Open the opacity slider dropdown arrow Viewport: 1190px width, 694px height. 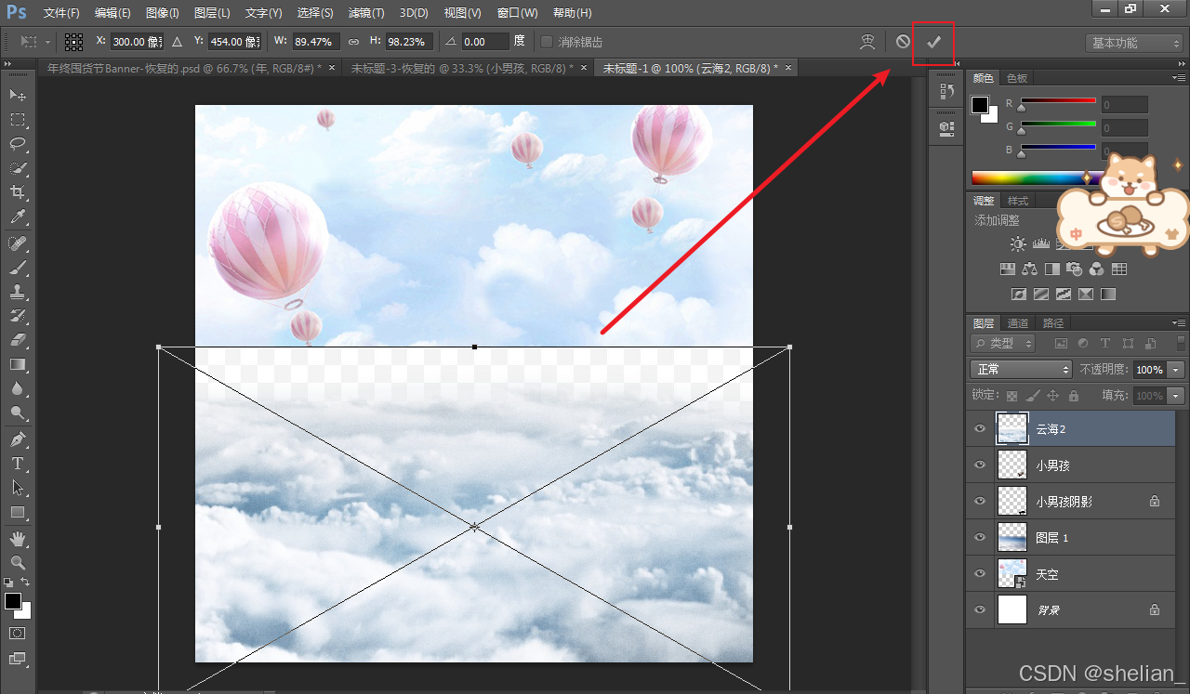pyautogui.click(x=1176, y=370)
